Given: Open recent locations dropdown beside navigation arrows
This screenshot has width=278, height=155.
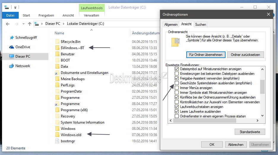Looking at the screenshot, I should coord(23,24).
